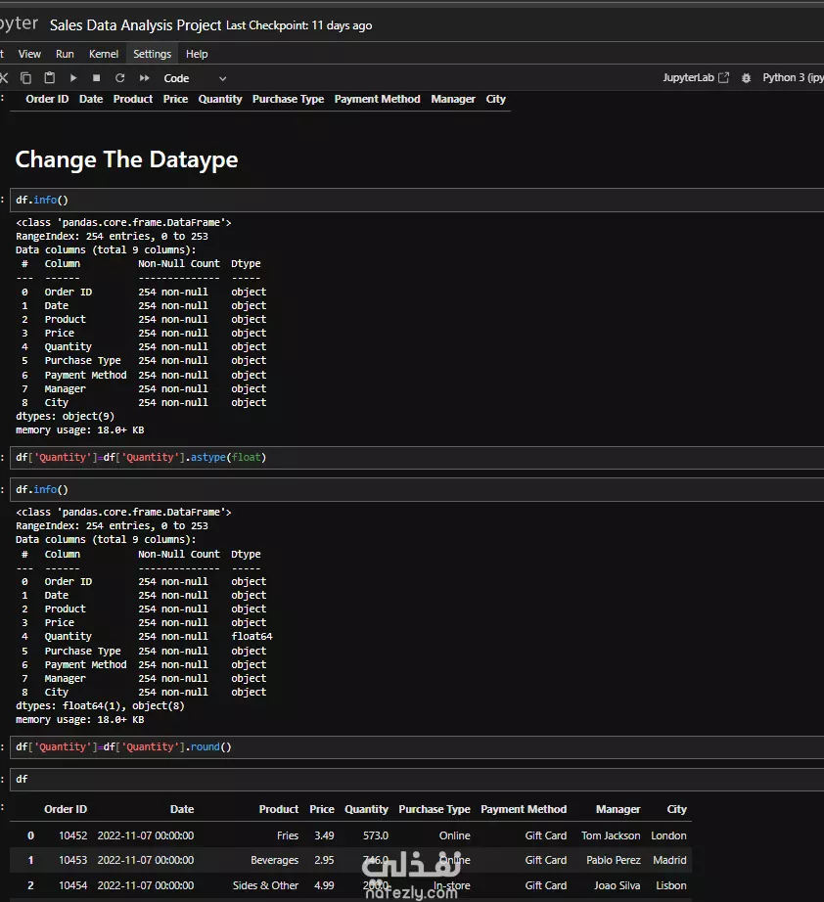
Task: Open the Help menu
Action: [x=197, y=54]
